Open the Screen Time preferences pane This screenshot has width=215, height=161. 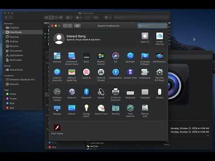[130, 74]
